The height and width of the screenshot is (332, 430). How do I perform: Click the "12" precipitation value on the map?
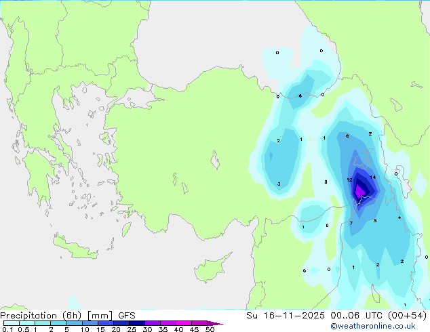pos(349,180)
